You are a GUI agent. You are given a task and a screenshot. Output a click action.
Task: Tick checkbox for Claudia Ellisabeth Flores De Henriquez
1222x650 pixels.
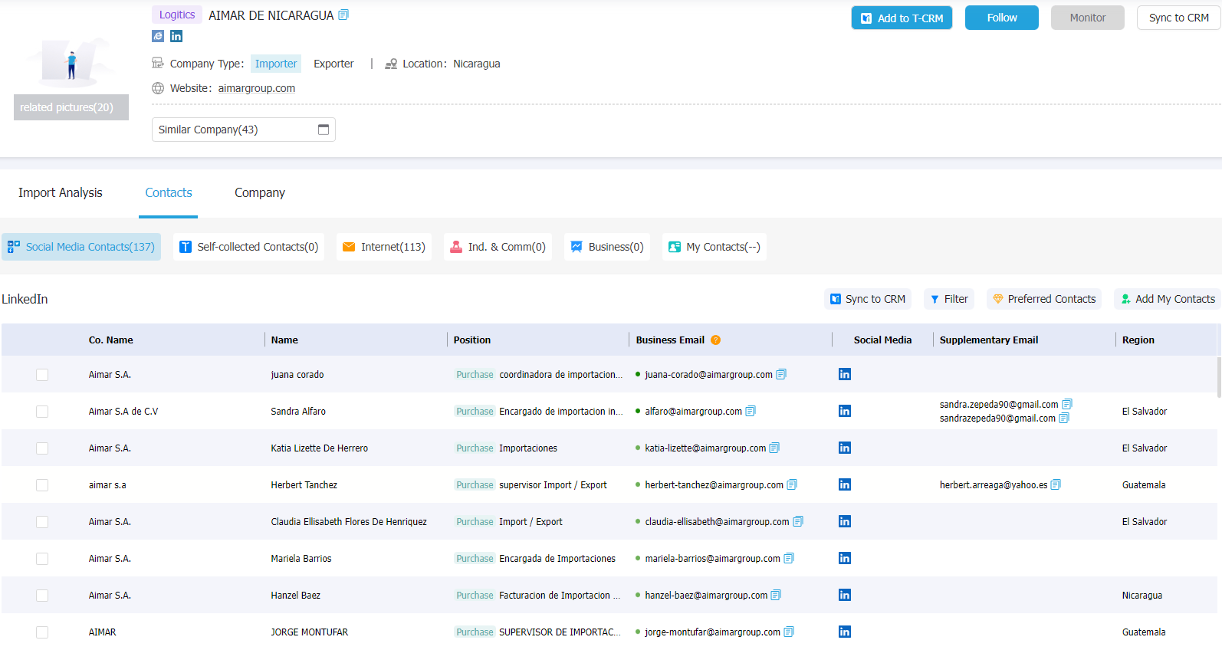42,522
